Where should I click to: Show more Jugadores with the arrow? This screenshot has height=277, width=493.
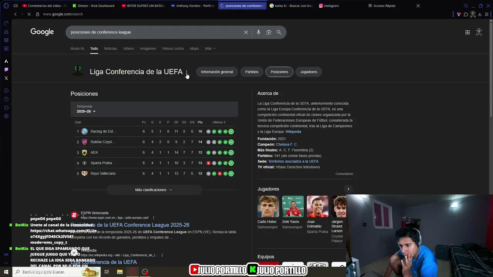point(348,189)
